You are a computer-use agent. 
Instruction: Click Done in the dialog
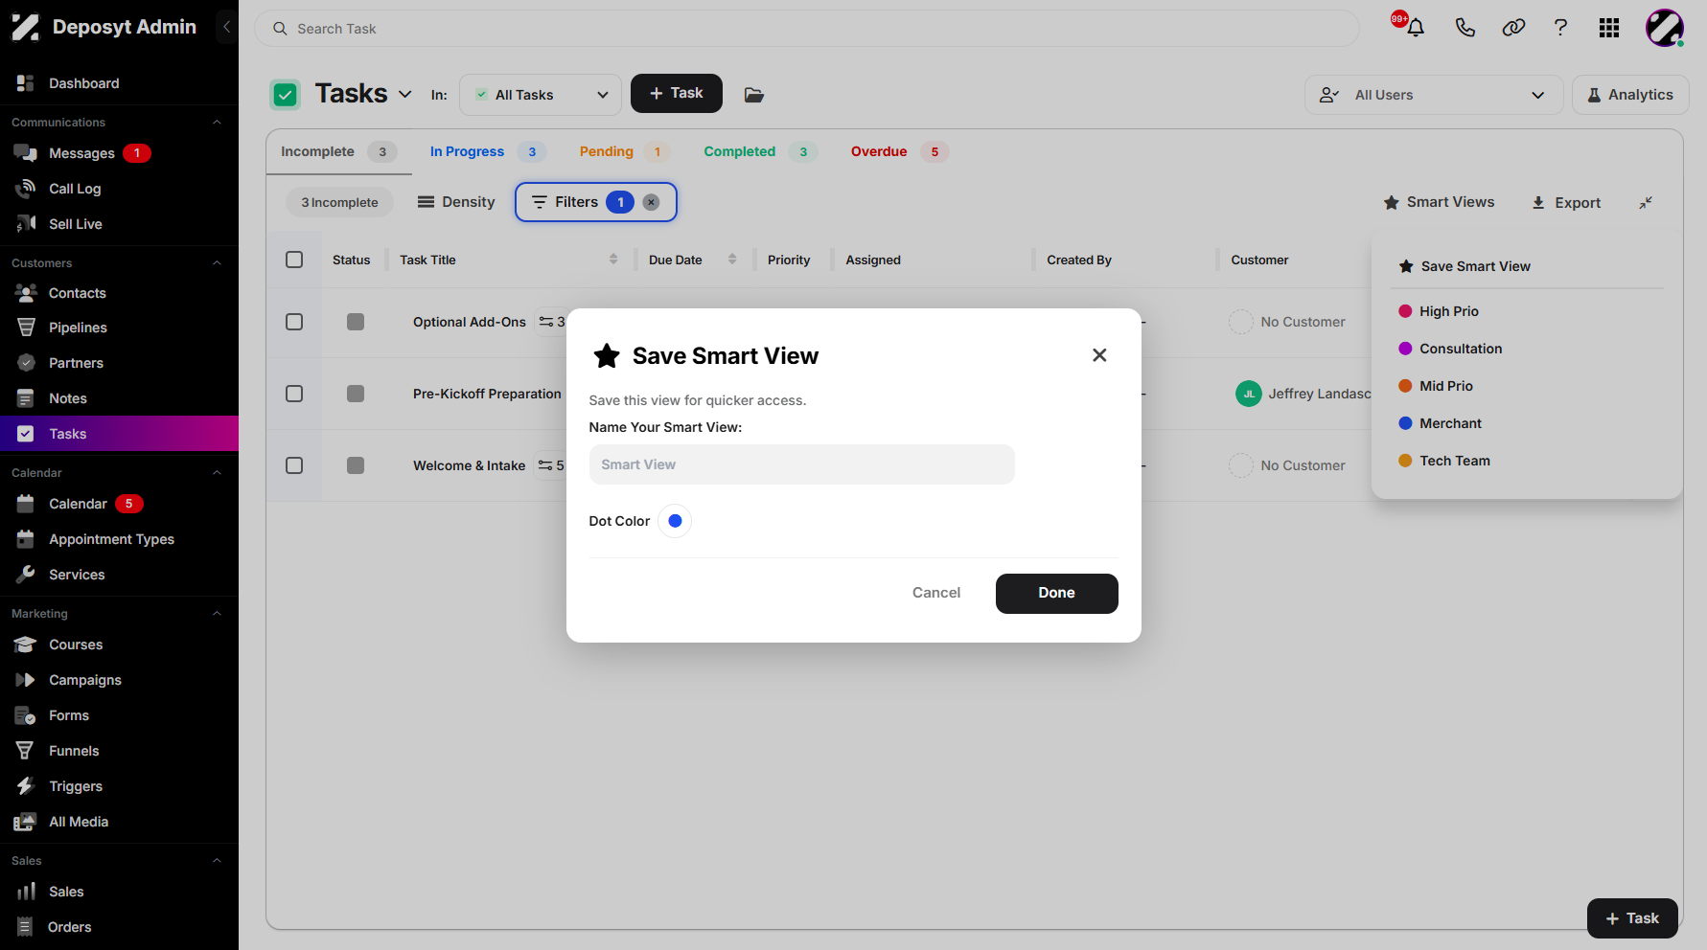pos(1056,593)
